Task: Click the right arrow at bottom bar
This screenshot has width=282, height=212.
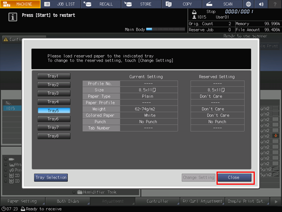Action: 276,202
